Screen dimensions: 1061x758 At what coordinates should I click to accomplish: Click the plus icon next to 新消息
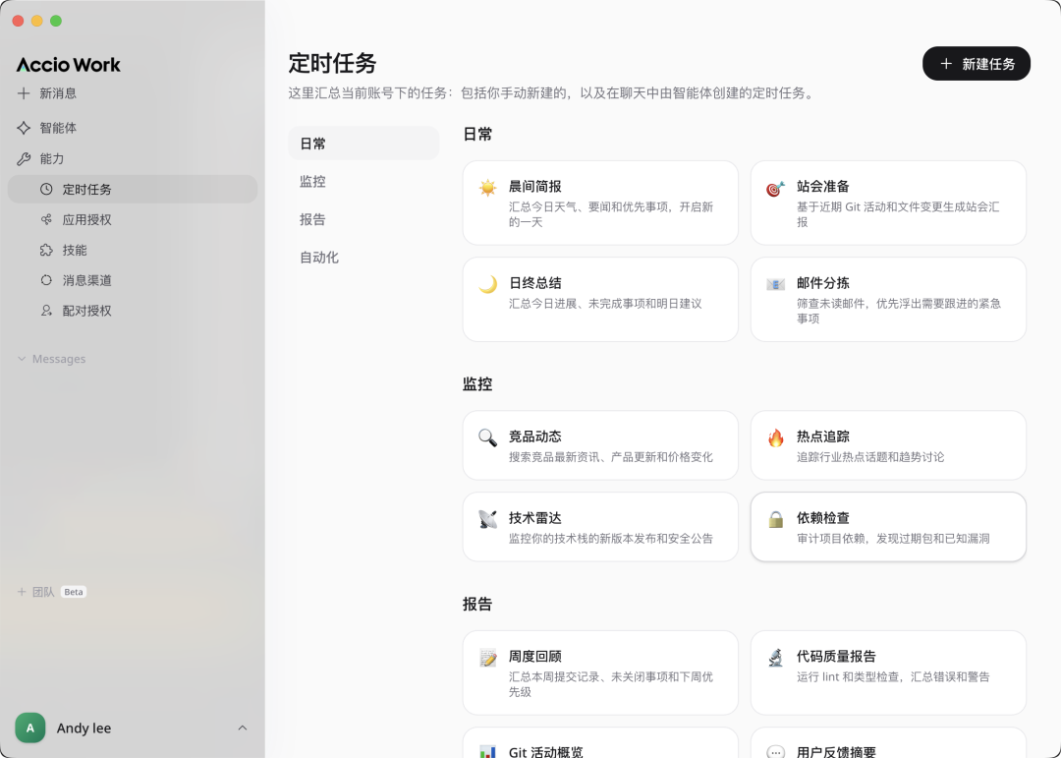pos(22,93)
